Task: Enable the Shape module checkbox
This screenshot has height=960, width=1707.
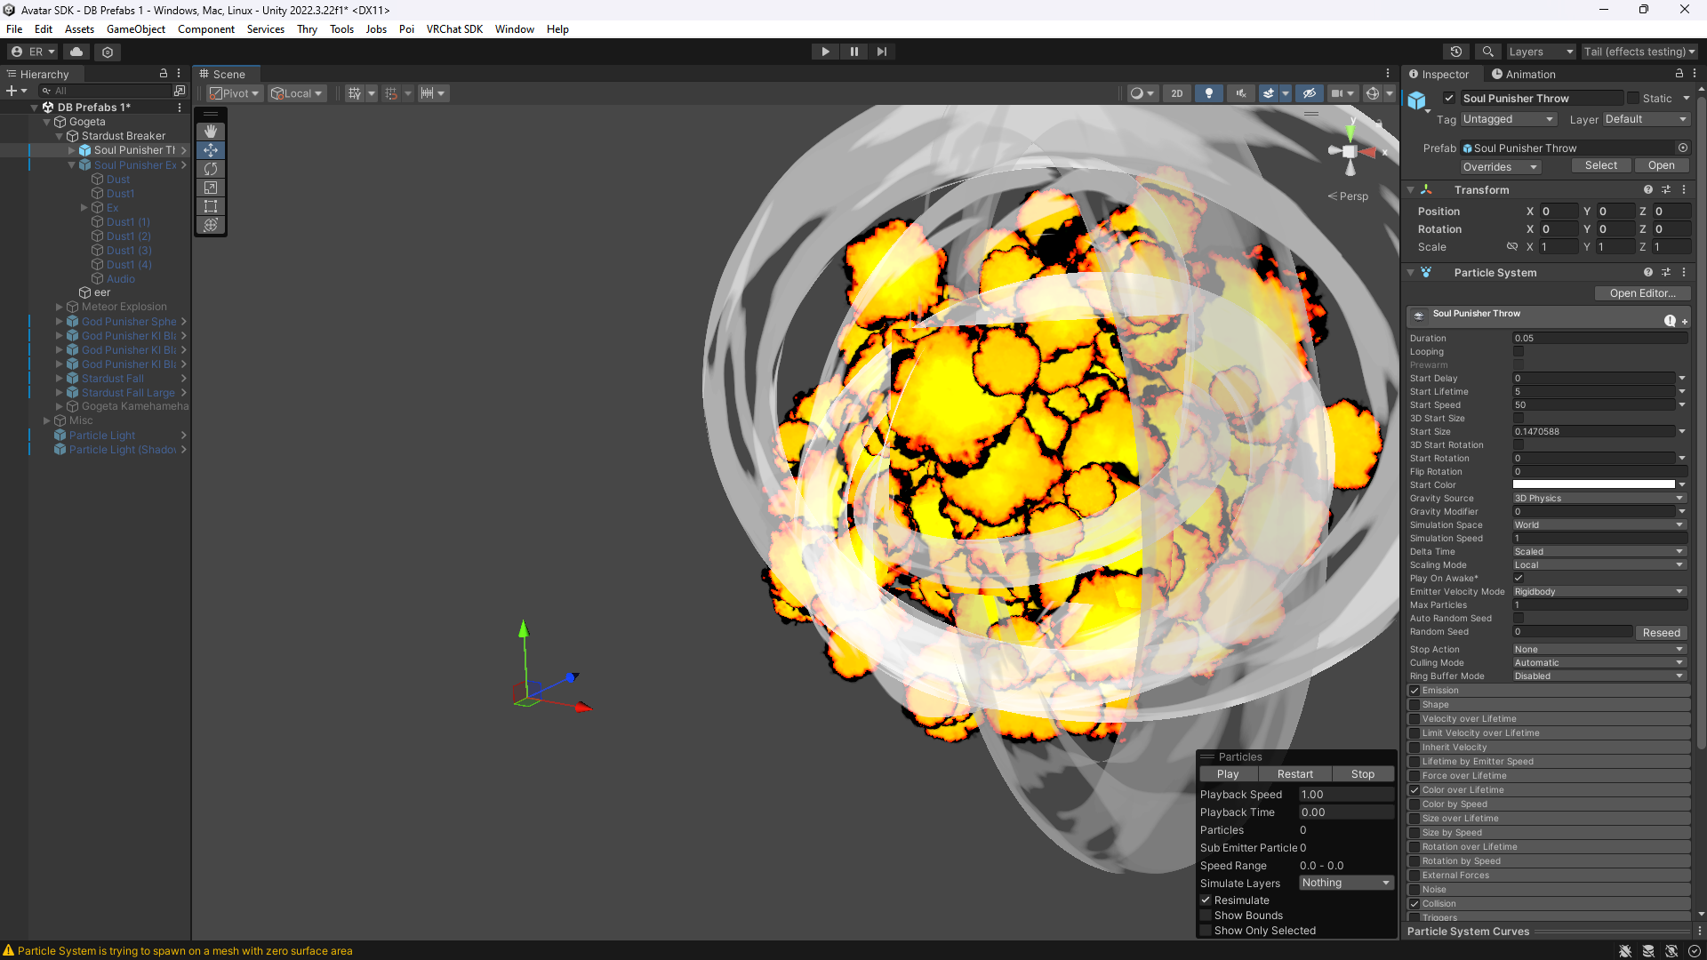Action: pyautogui.click(x=1414, y=705)
